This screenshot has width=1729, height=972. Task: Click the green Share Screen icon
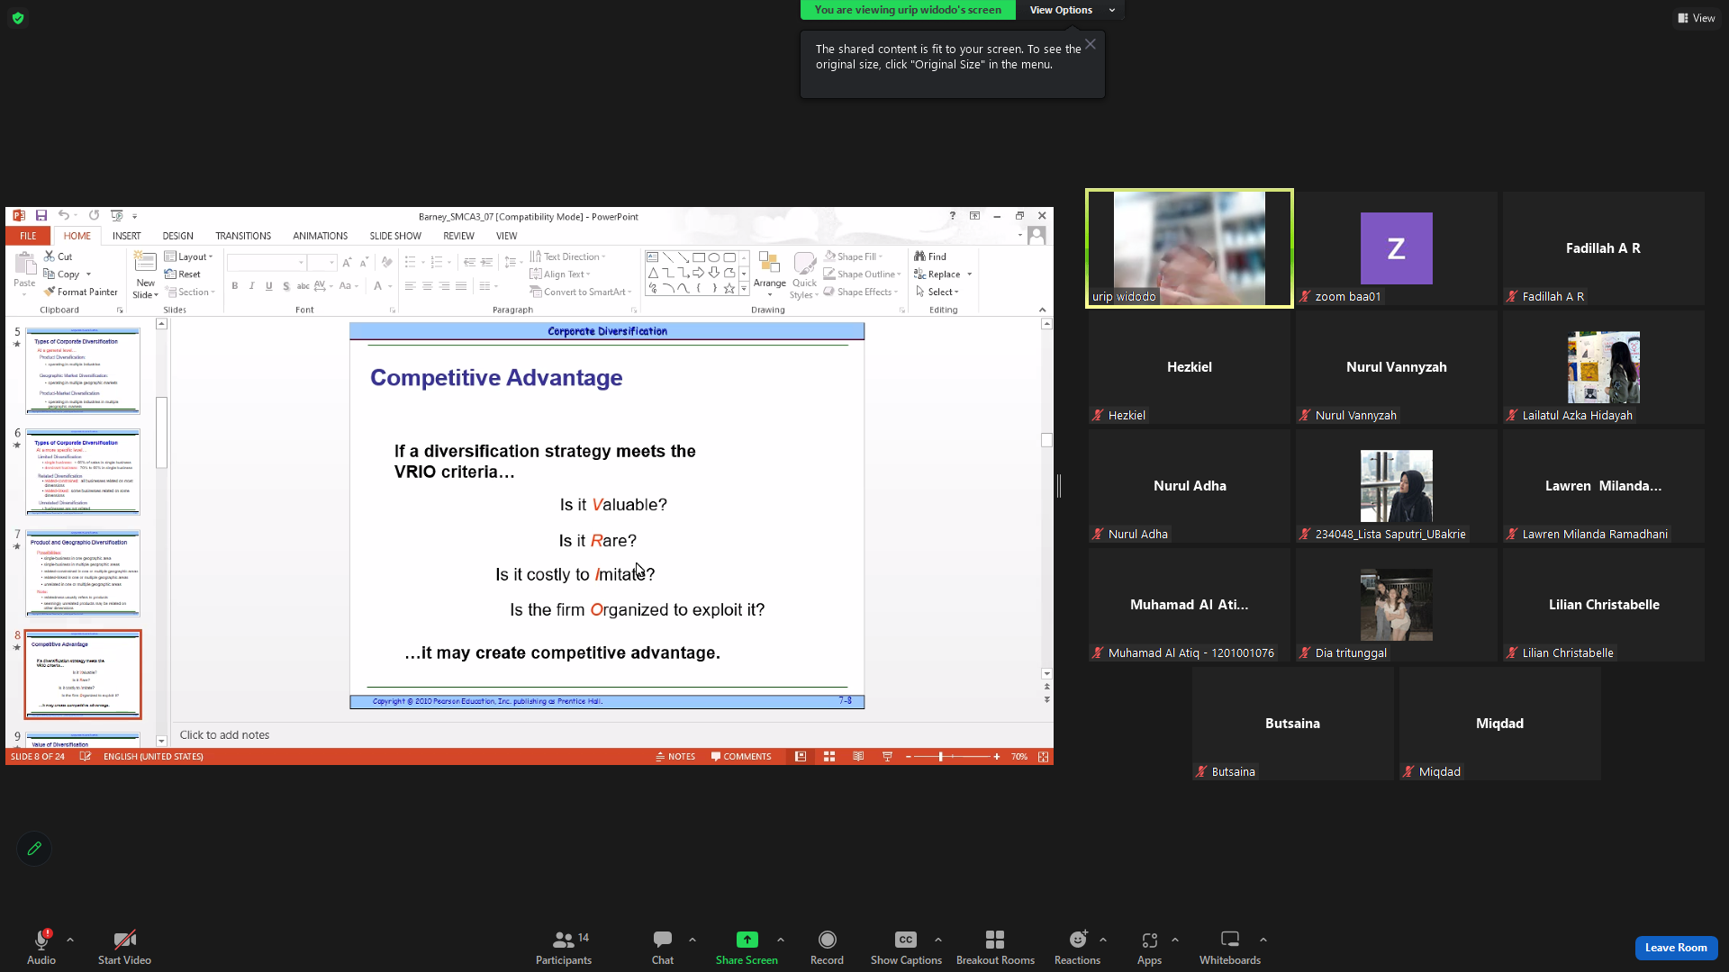[747, 940]
